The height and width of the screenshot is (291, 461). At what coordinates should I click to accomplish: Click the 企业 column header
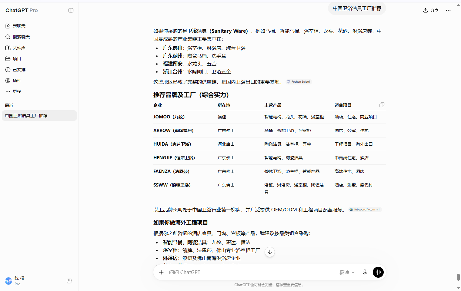158,105
